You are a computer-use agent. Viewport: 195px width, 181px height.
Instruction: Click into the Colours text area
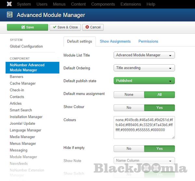point(144,127)
